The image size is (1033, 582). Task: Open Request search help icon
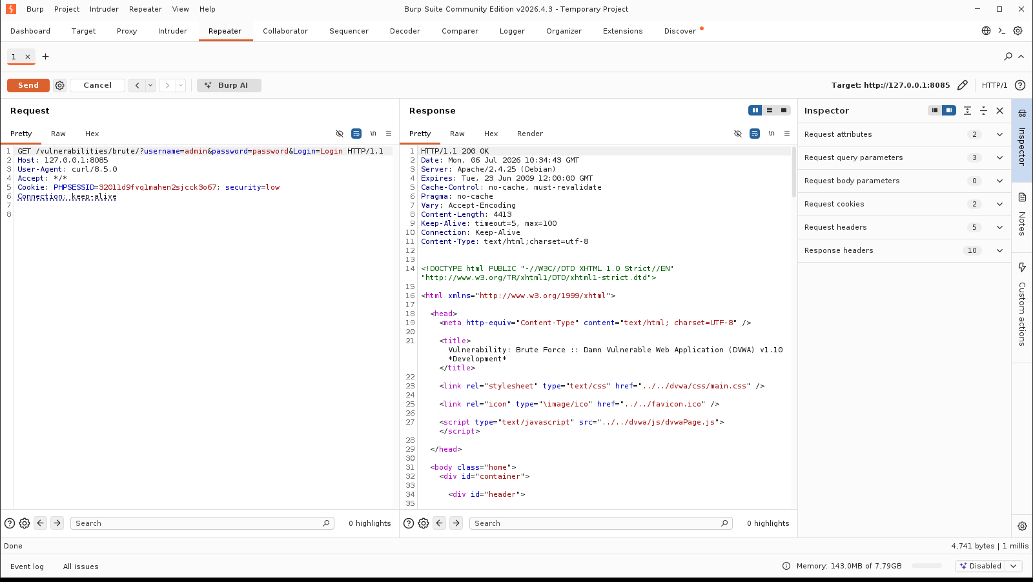tap(10, 523)
